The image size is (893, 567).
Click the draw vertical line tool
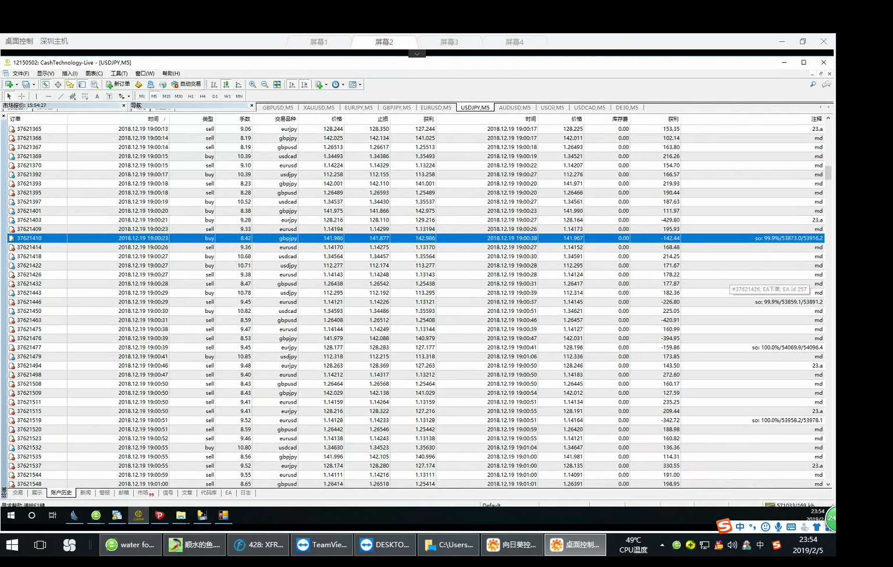pyautogui.click(x=36, y=97)
